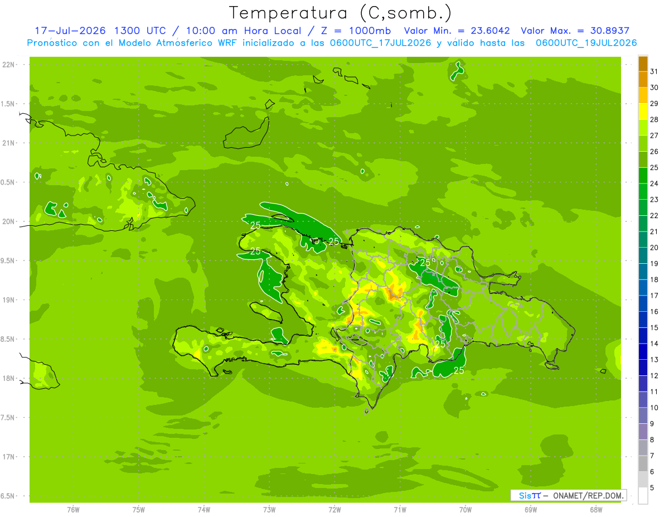
Task: Click the legend swatch between 26 and 27
Action: [x=643, y=143]
